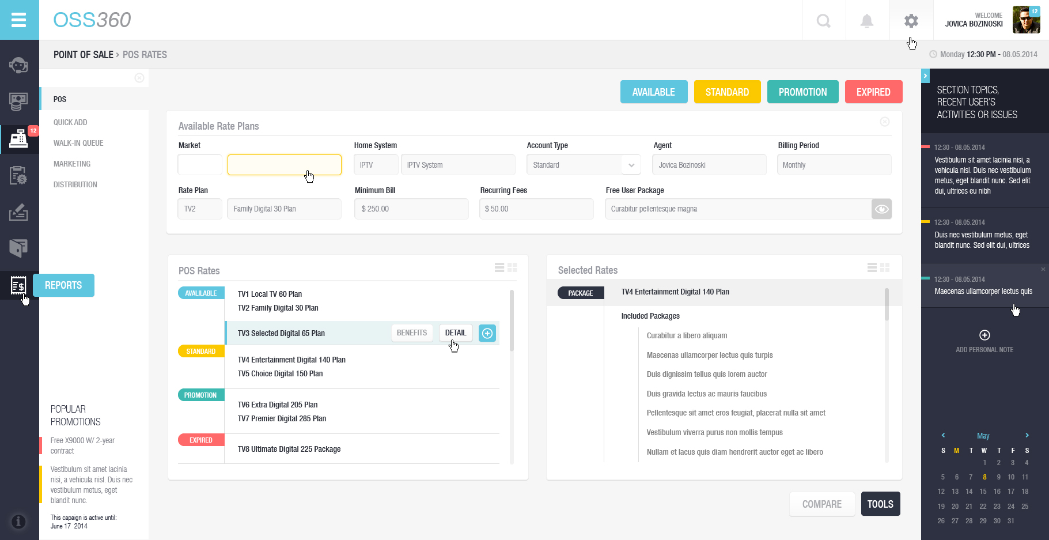Open the Marketing menu item
This screenshot has height=540, width=1049.
(72, 164)
